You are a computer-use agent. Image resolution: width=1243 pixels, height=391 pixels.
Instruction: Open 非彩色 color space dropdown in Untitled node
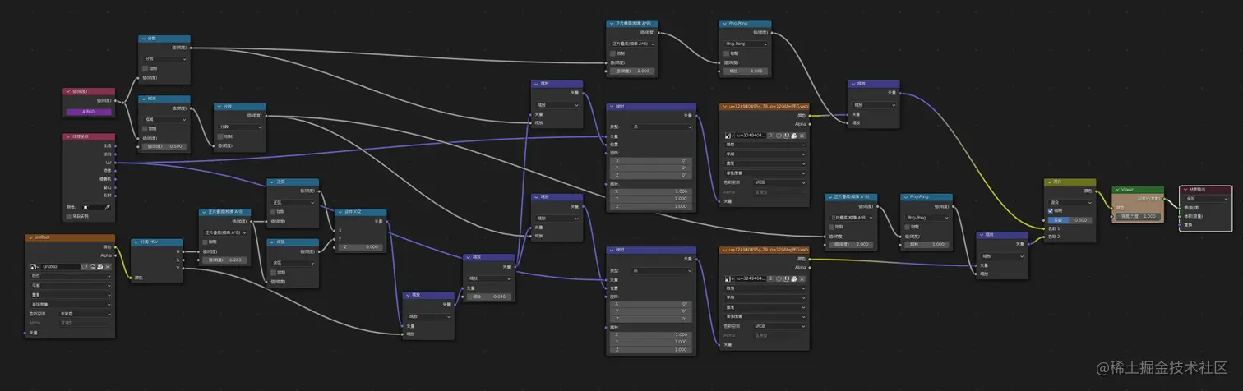pos(85,314)
